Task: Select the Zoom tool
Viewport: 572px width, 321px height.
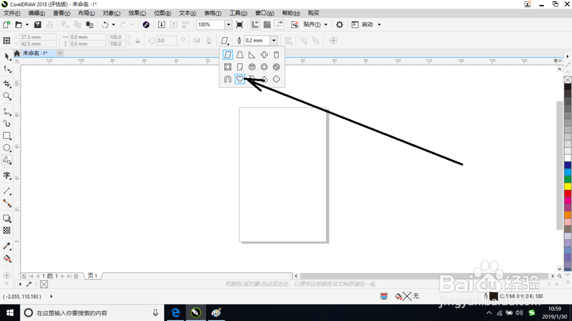Action: (x=6, y=96)
